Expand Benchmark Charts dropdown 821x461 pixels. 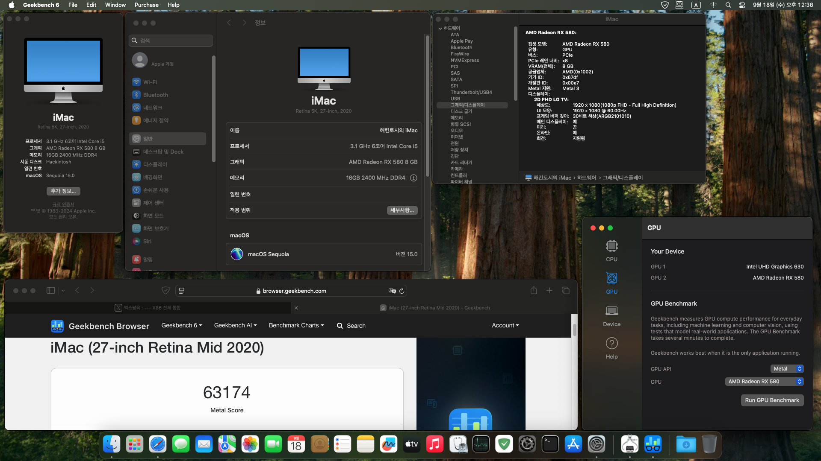296,325
